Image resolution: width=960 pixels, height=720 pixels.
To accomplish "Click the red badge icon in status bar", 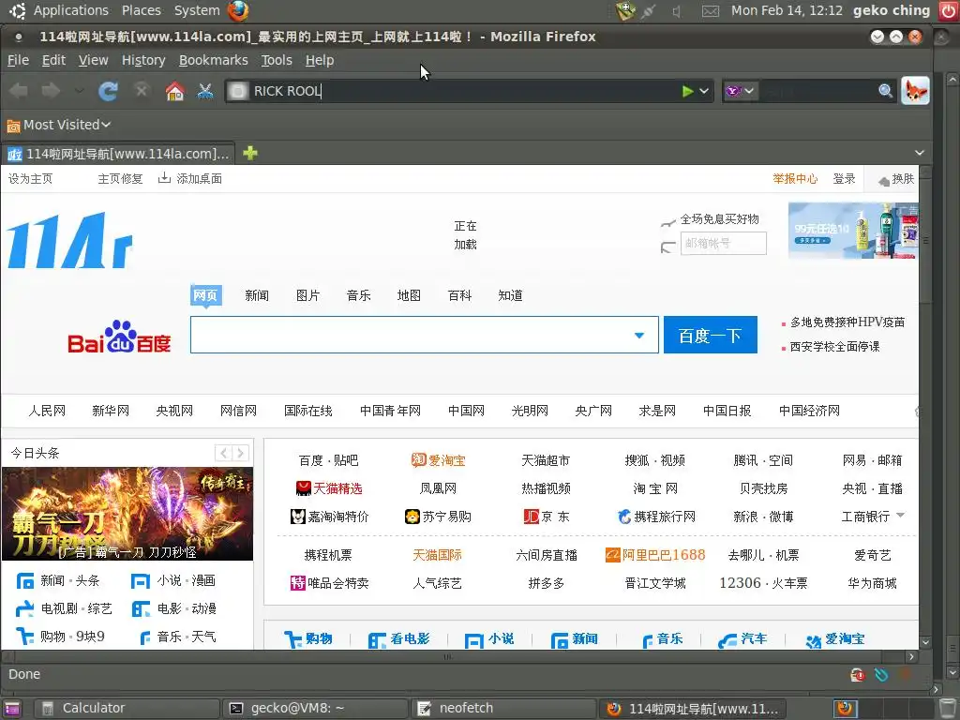I will pyautogui.click(x=858, y=675).
